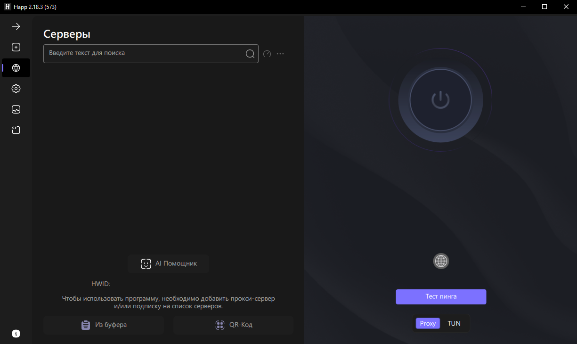577x344 pixels.
Task: Switch the mode to TUN
Action: coord(454,323)
